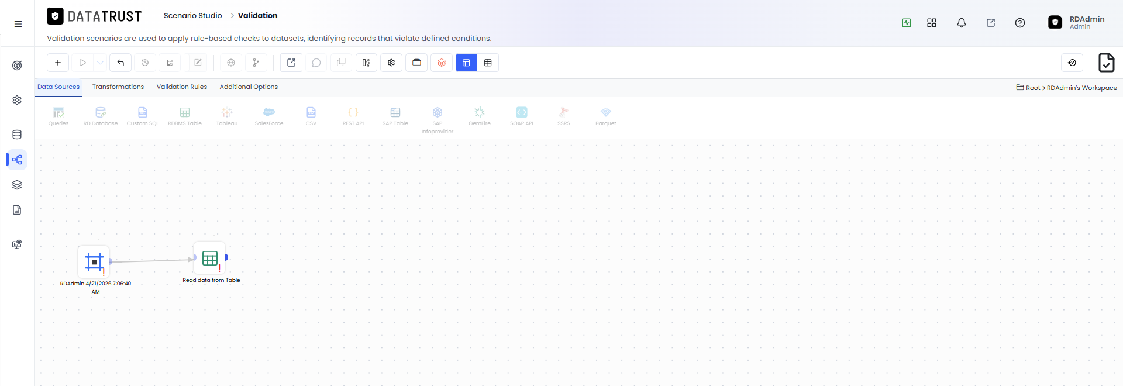Select the SOAP API data source

[522, 116]
